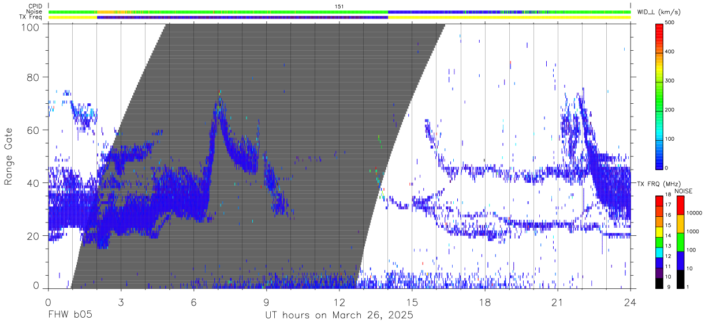Click the '12' hour tick on the UT axis
709x327 pixels.
[x=339, y=303]
